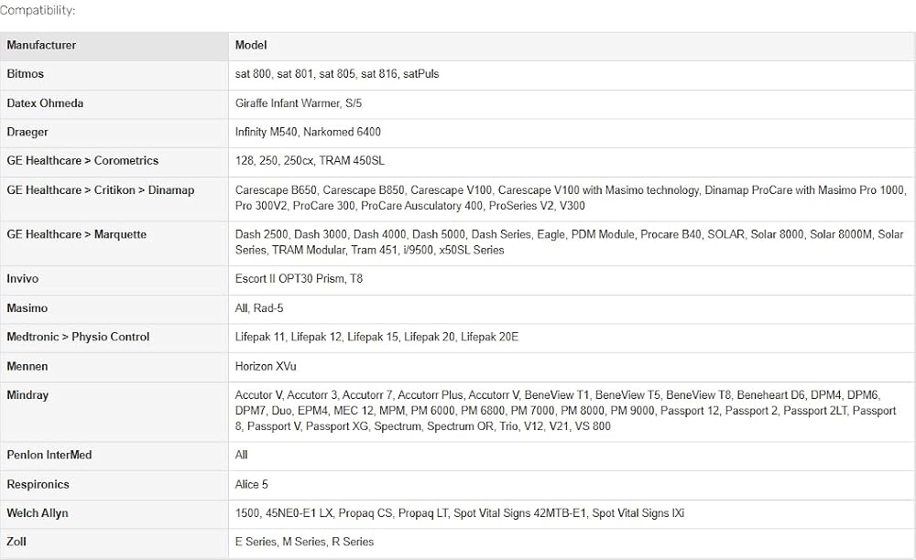
Task: Click GE Healthcare > Critikon > Dinamap cell
Action: (x=114, y=199)
